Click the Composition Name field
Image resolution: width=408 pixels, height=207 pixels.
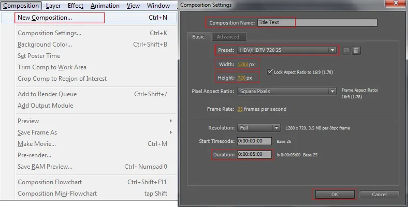[317, 23]
